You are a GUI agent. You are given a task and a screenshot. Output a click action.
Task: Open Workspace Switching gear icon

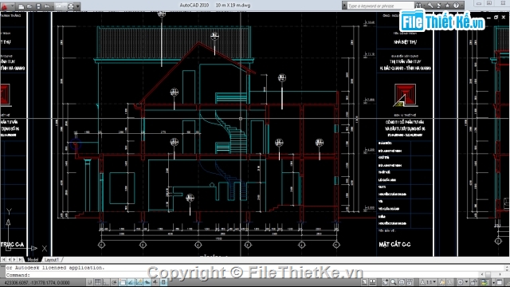[461, 282]
